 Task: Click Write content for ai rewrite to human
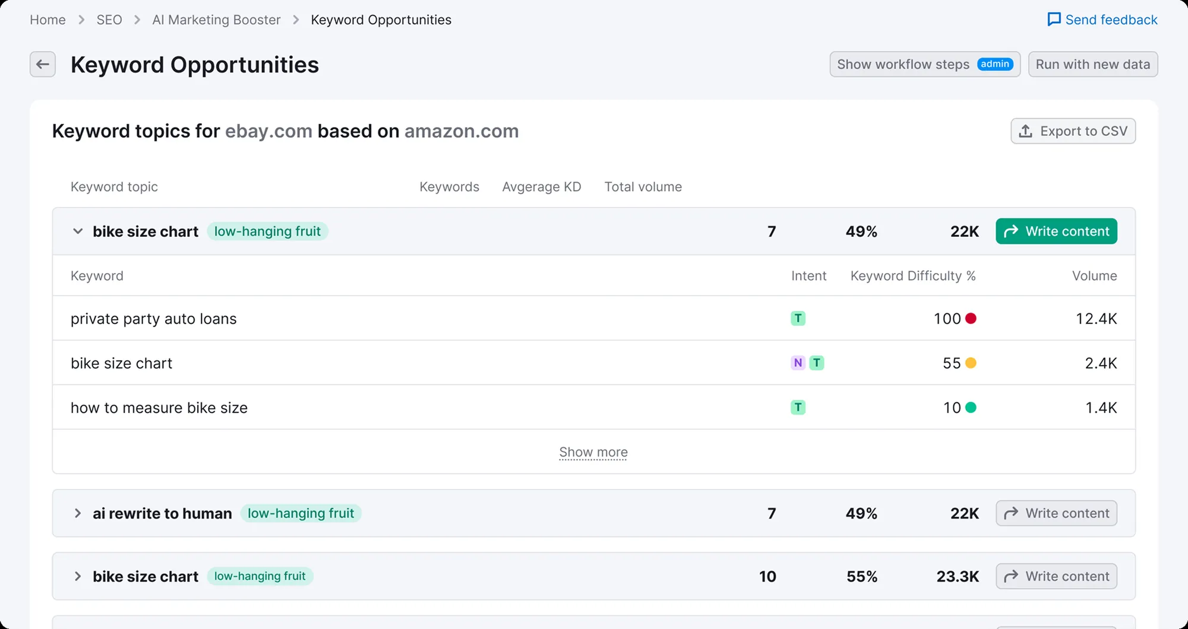point(1056,513)
